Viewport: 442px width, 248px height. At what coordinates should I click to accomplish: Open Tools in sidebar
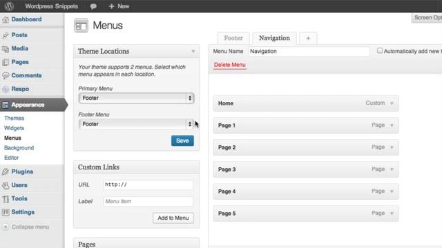19,198
